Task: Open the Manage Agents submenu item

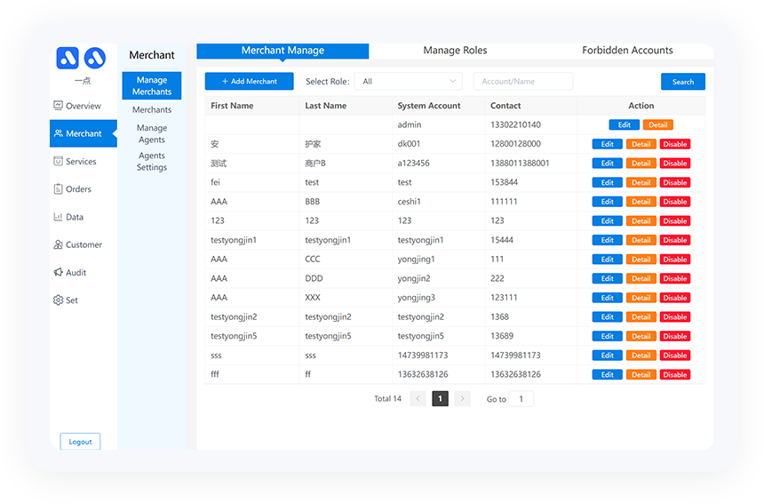Action: point(152,133)
